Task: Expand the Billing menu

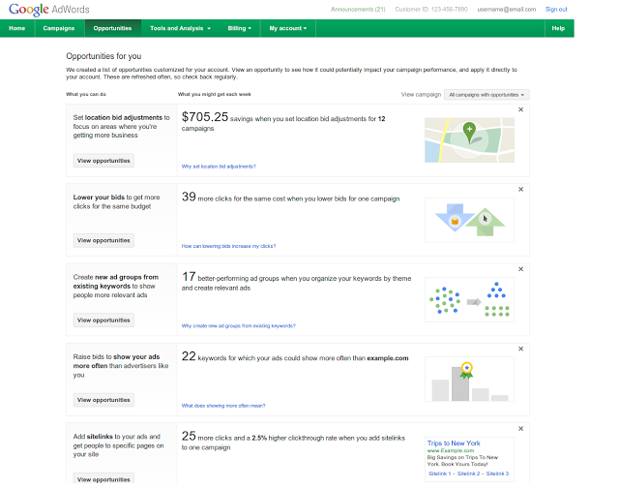Action: 240,28
